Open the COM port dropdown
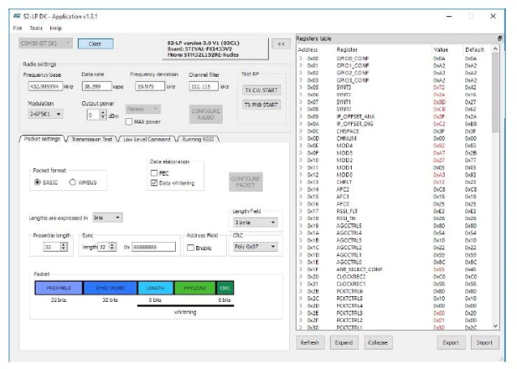 (x=45, y=44)
